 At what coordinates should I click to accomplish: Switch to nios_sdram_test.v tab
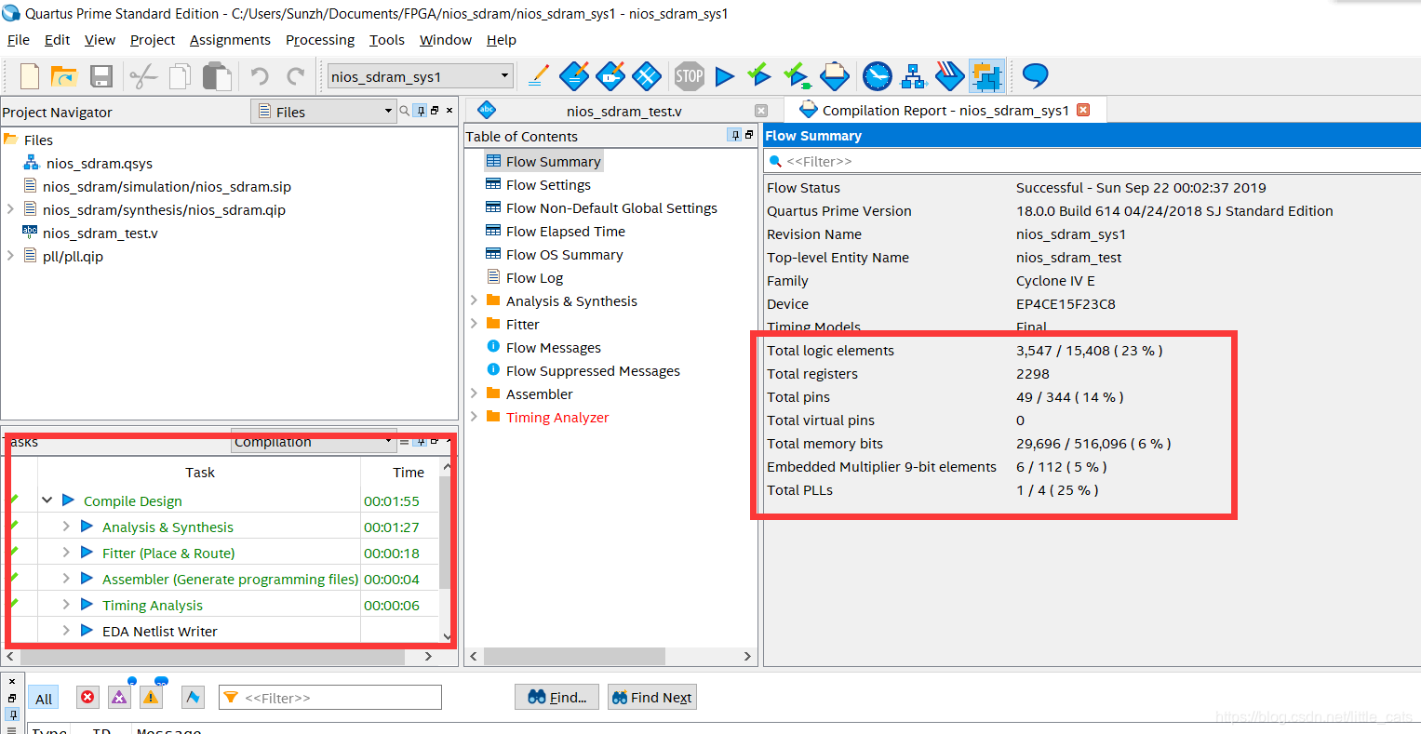623,111
